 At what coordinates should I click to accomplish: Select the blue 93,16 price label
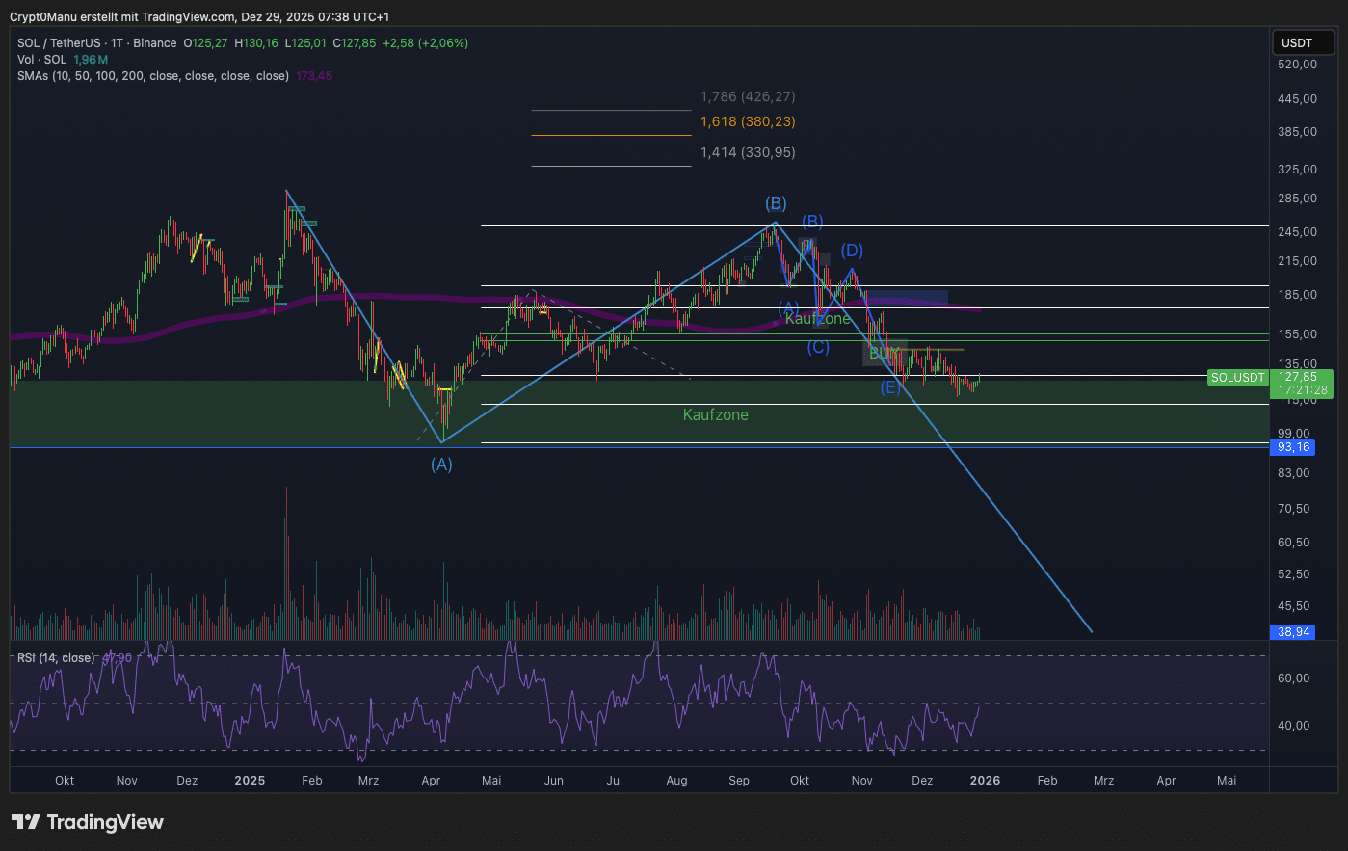click(1293, 447)
